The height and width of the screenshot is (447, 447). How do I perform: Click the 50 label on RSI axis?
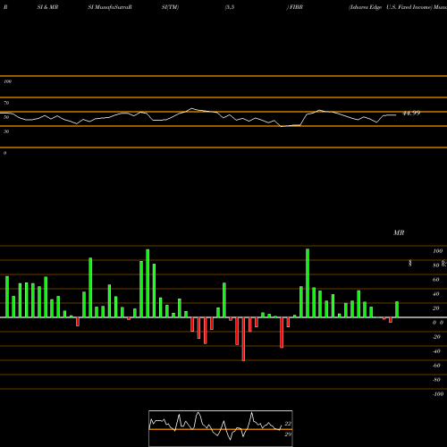6,117
